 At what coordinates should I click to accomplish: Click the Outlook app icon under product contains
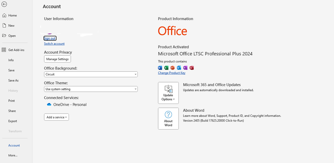click(x=179, y=68)
